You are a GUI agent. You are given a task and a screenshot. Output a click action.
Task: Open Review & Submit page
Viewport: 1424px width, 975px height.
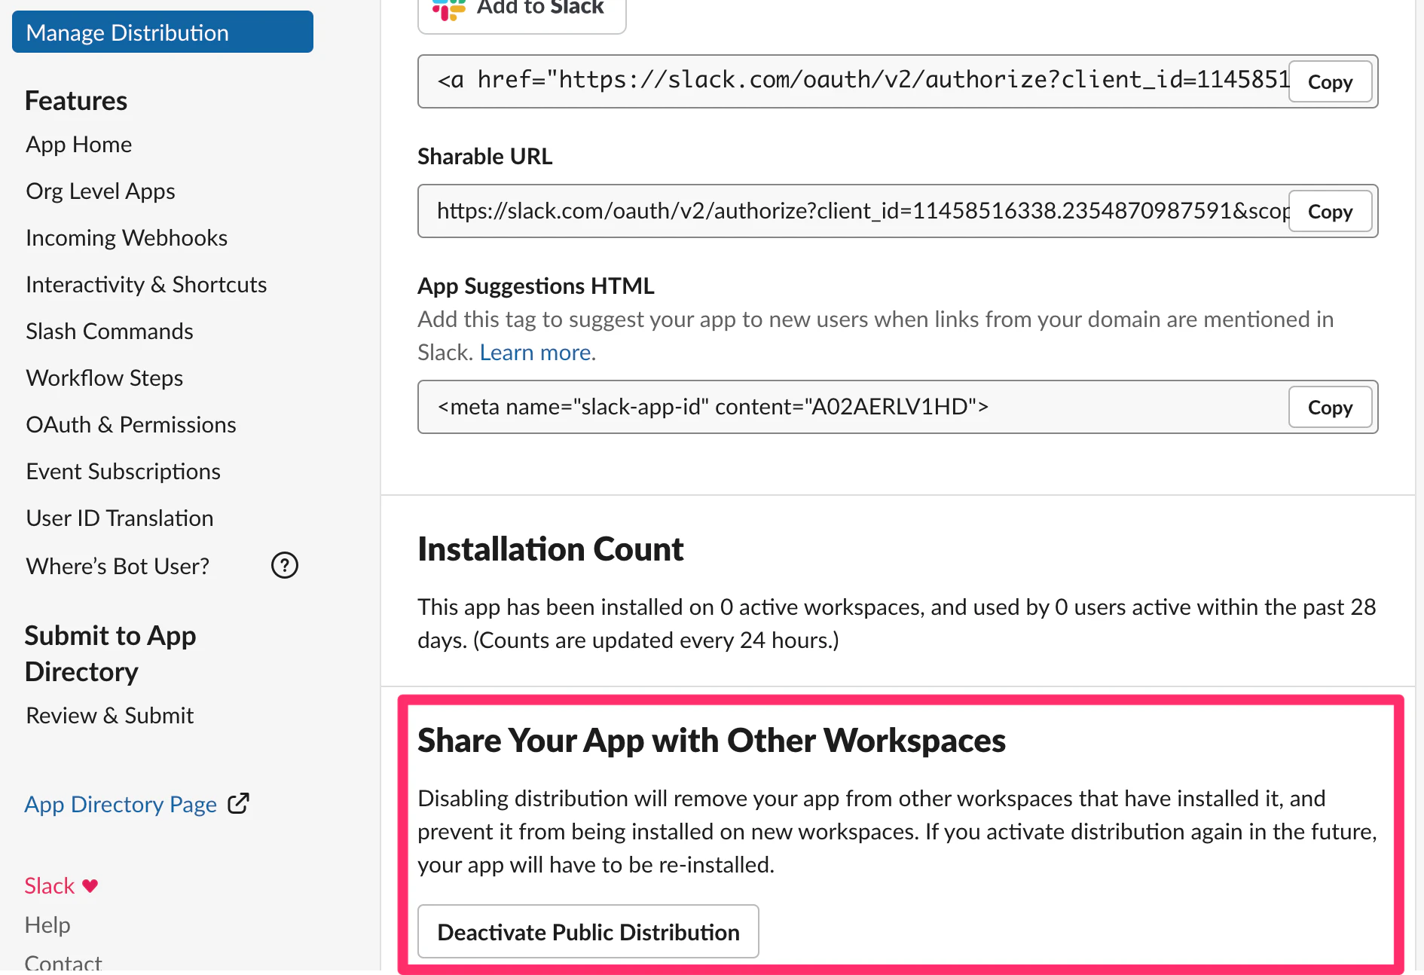point(110,715)
